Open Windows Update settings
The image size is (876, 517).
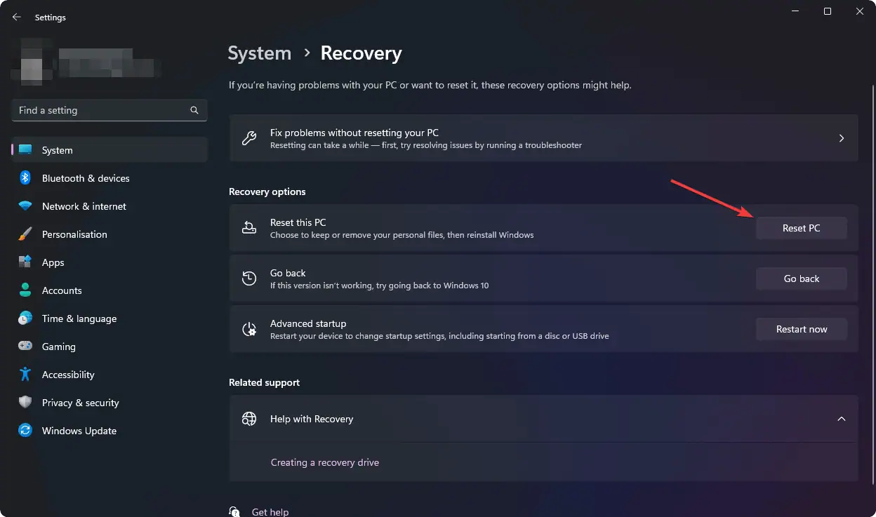[x=109, y=431]
